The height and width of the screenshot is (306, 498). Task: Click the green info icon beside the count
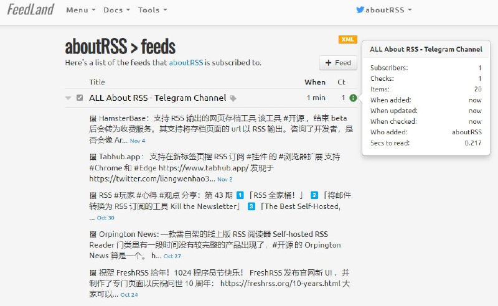(x=353, y=98)
